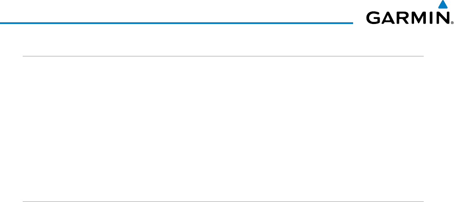Click the GARMIN wordmark logo
The width and height of the screenshot is (454, 202).
tap(406, 18)
